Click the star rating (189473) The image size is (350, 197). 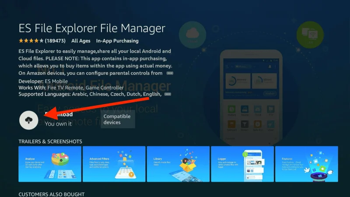click(42, 41)
